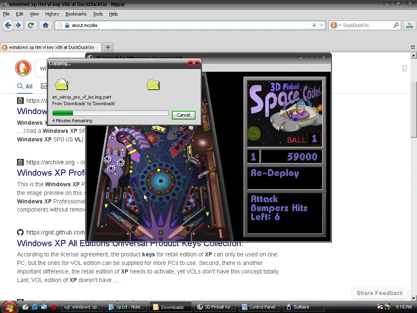Select the DuckDuckGo search results tab

click(x=51, y=47)
